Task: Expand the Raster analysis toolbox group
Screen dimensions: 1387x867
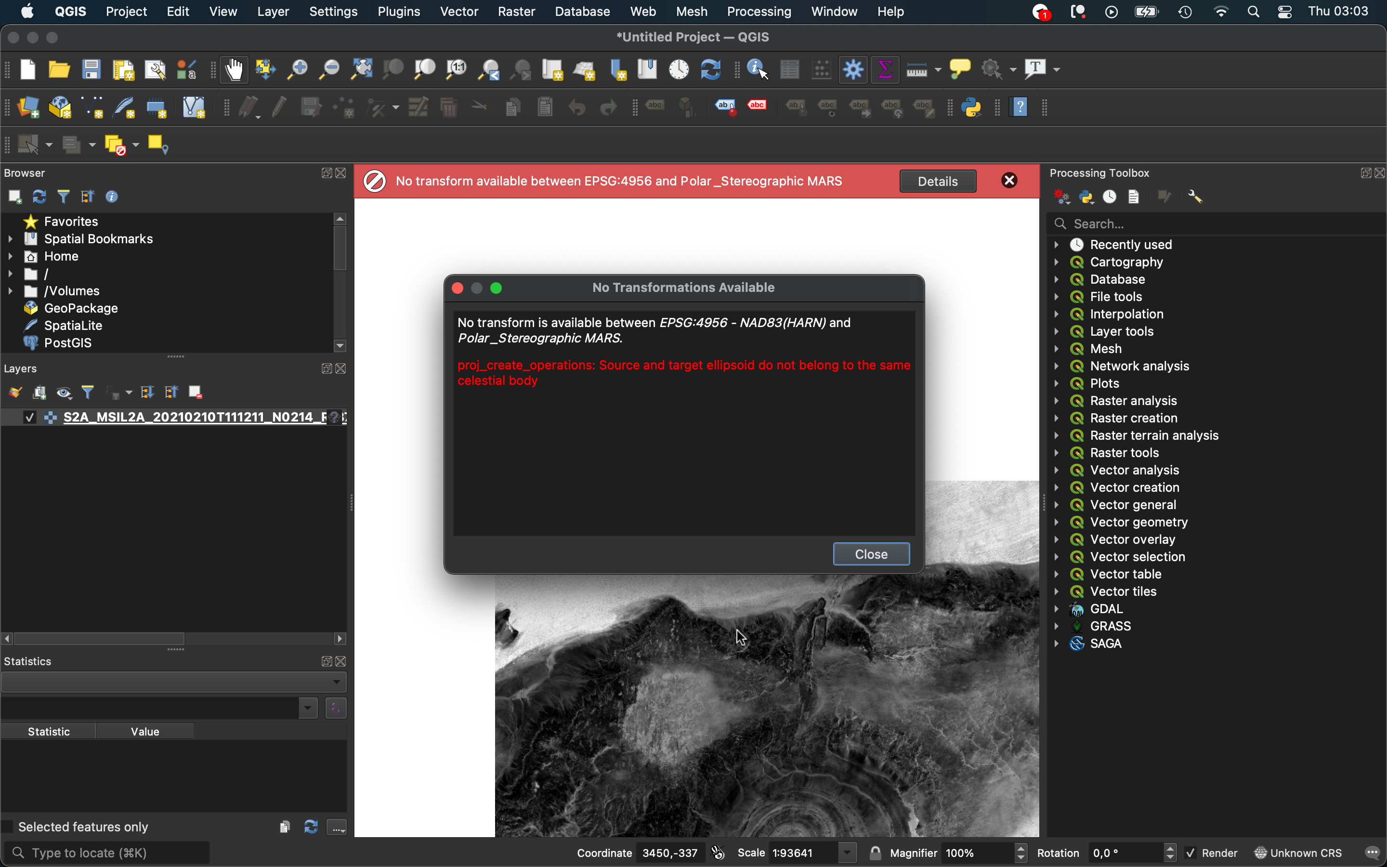Action: [1056, 401]
